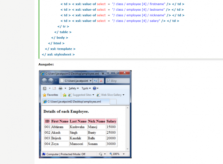
Task: Click the Salary column header
Action: pyautogui.click(x=111, y=121)
